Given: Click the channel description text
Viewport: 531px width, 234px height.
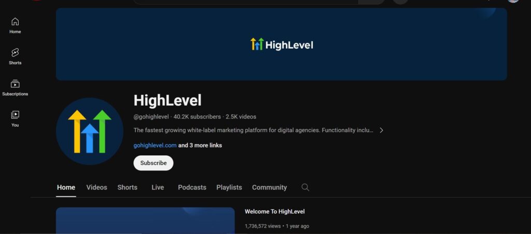Looking at the screenshot, I should [x=253, y=130].
